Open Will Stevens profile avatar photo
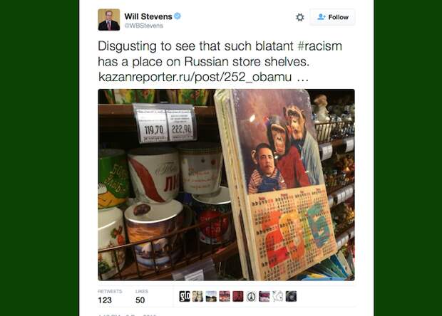The image size is (442, 316). coord(109,20)
